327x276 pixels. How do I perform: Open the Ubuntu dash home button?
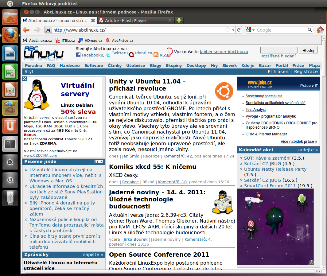tap(10, 4)
